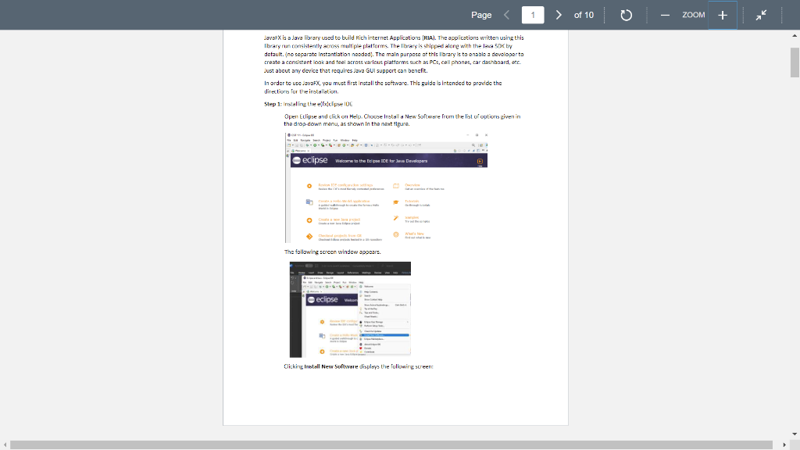Go to the next page arrow

click(x=559, y=15)
